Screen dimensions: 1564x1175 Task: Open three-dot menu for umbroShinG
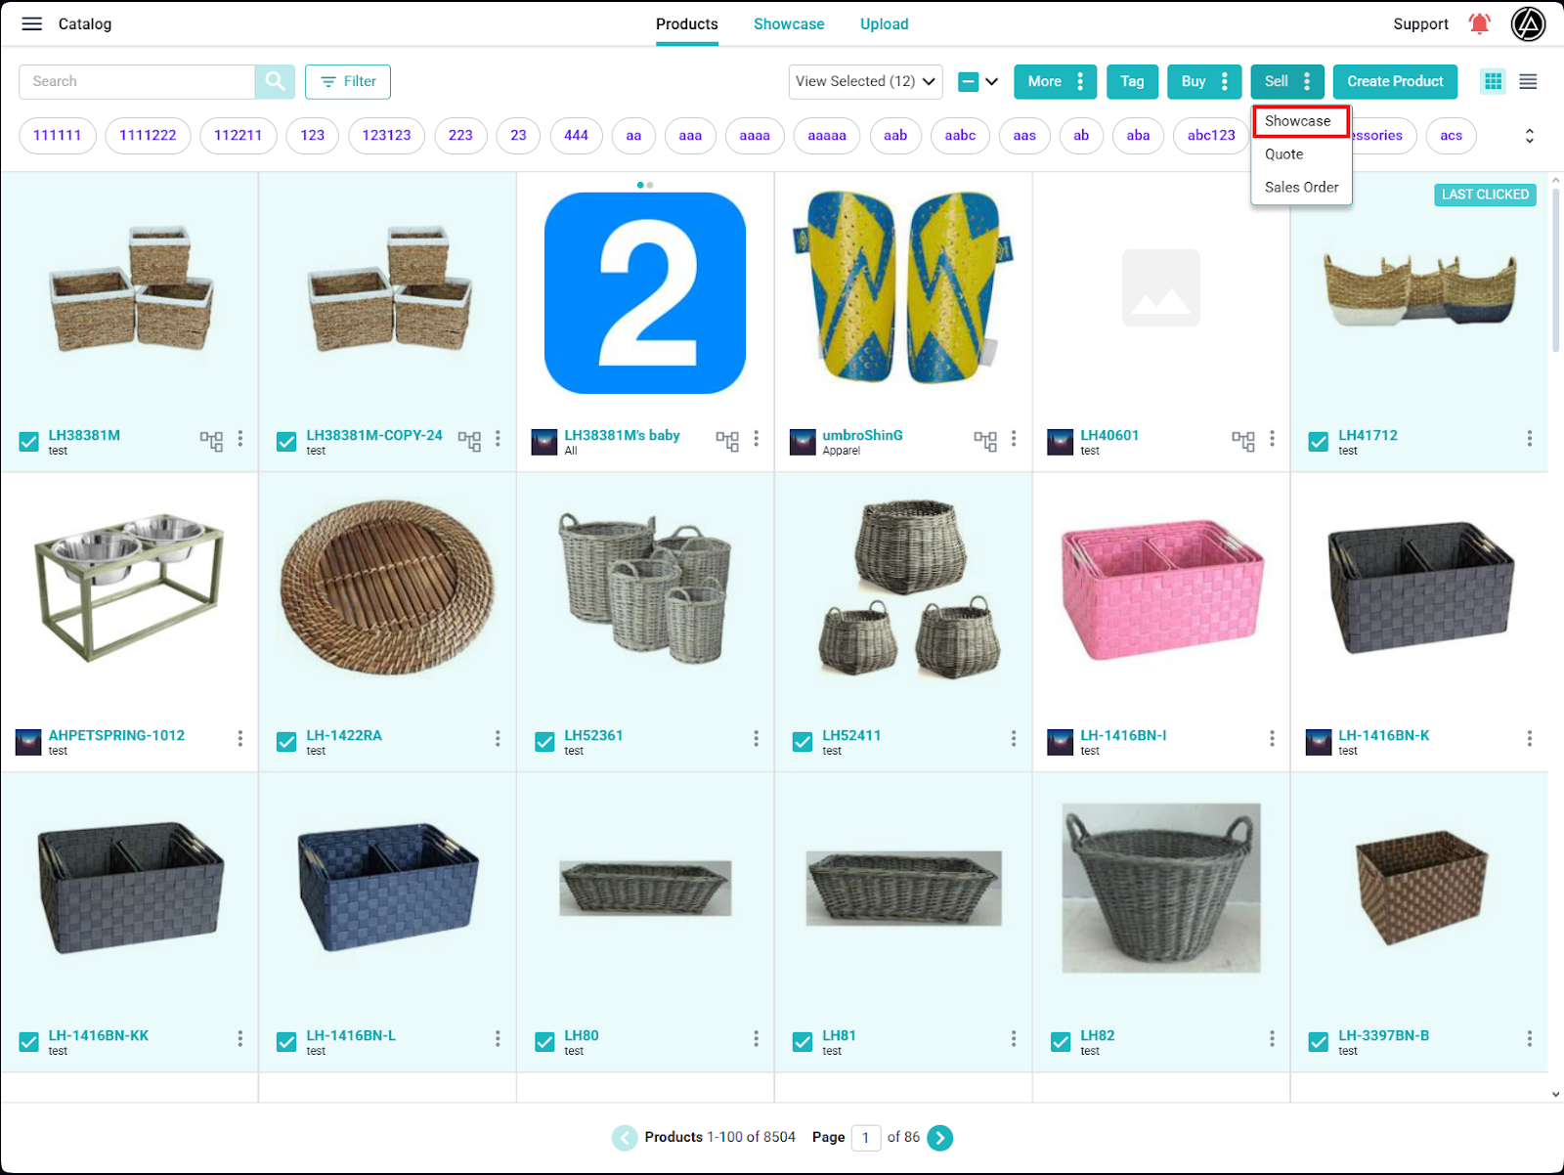coord(1014,438)
